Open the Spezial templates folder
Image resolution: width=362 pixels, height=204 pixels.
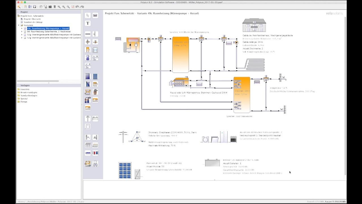(x=24, y=99)
